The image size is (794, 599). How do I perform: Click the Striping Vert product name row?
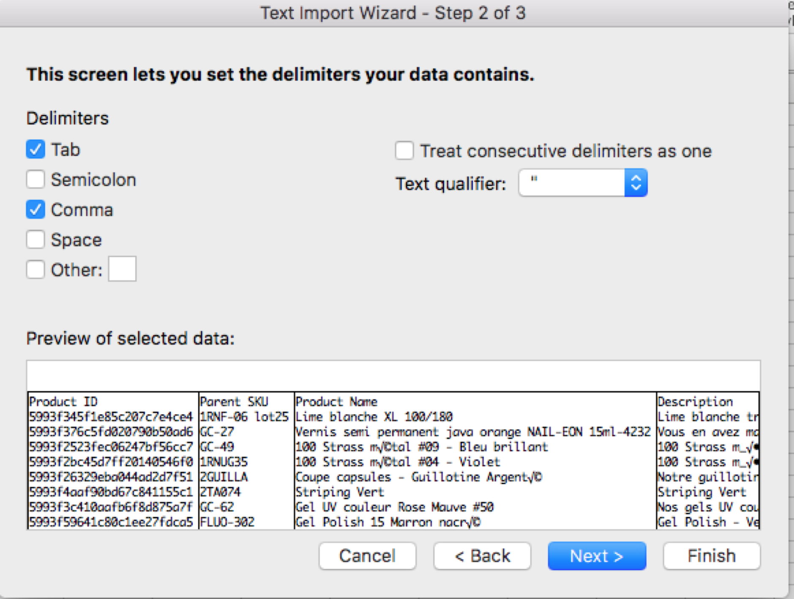340,492
